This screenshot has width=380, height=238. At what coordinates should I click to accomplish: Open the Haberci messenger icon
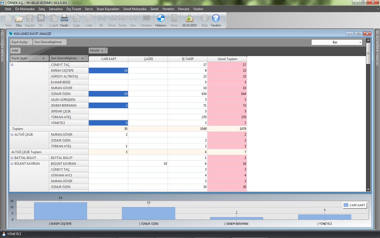click(x=161, y=19)
